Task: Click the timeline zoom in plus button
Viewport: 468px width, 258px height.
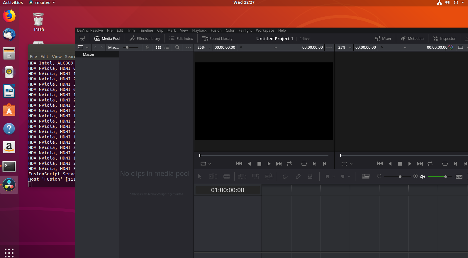Action: click(416, 176)
